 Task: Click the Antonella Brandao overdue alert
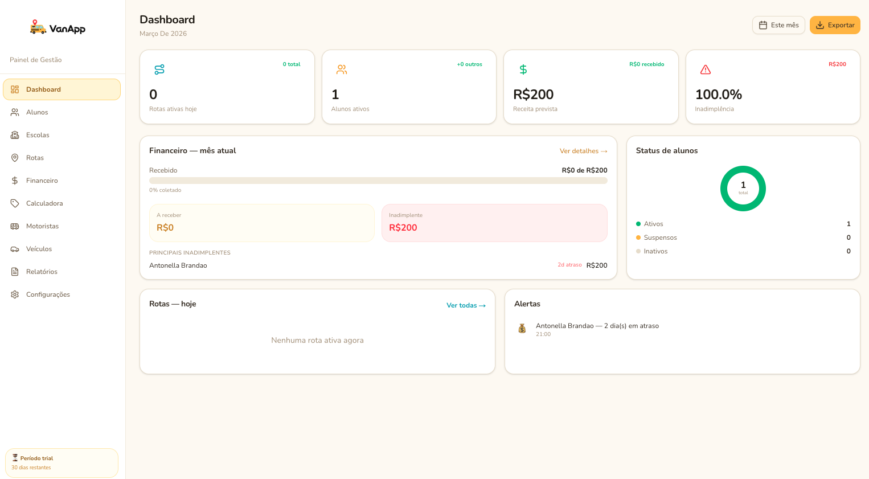tap(597, 326)
